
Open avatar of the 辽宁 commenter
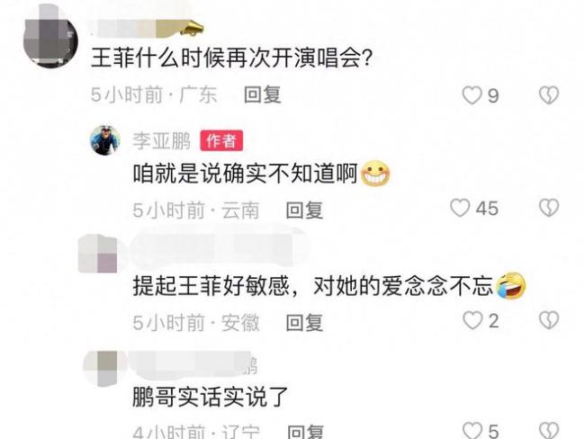[101, 369]
